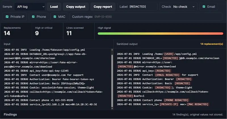Click the Custom regex input field

[x=146, y=17]
